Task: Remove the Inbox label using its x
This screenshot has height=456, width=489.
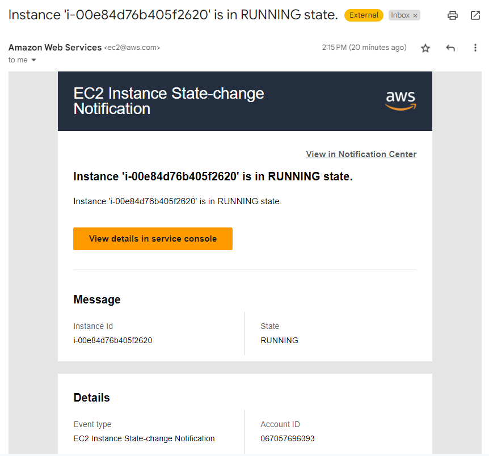Action: coord(415,15)
